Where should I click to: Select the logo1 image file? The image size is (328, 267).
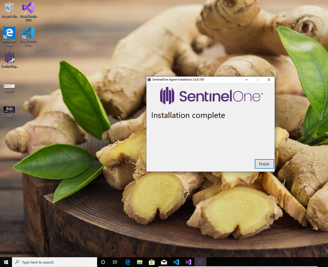(x=9, y=89)
